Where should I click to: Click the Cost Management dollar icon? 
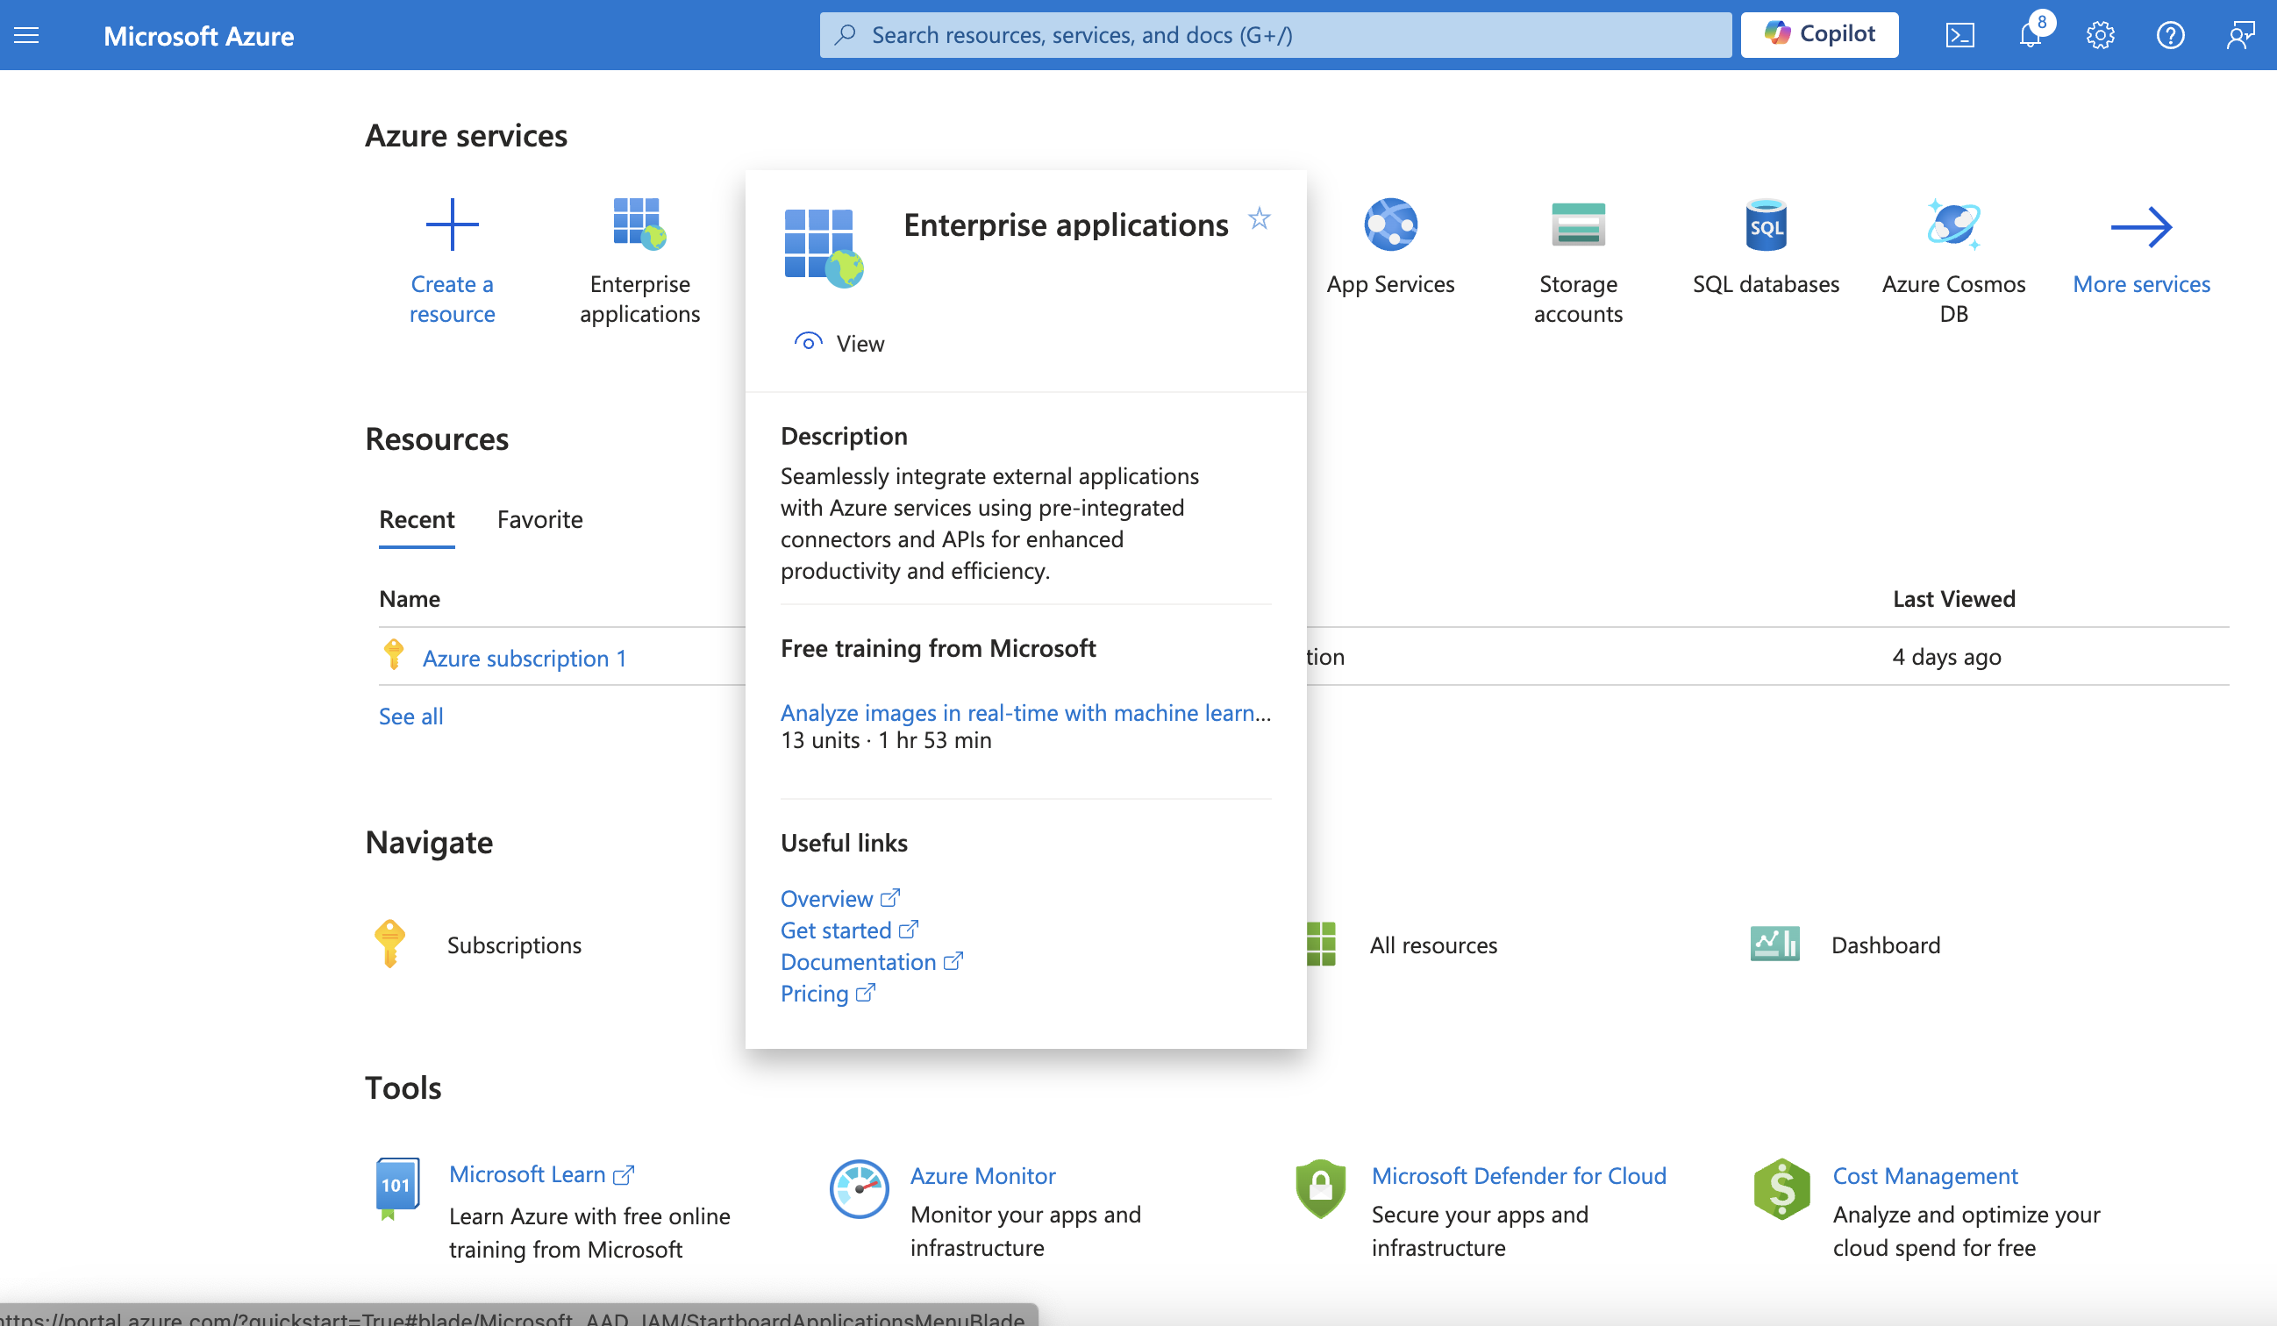click(1781, 1188)
